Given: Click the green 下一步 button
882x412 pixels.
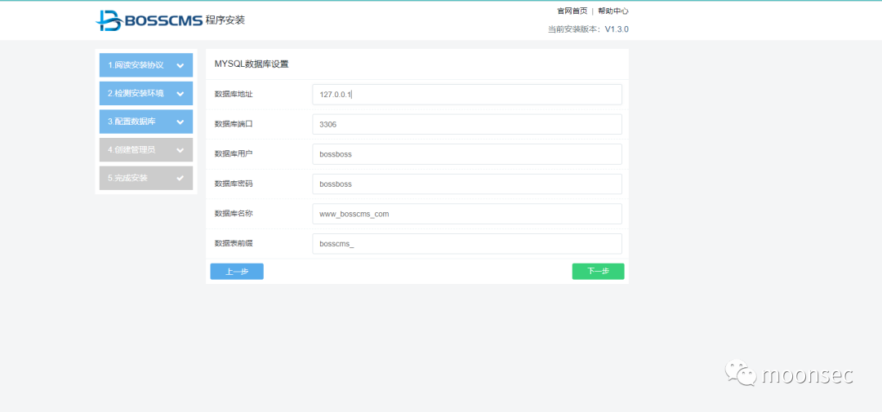Looking at the screenshot, I should point(598,272).
